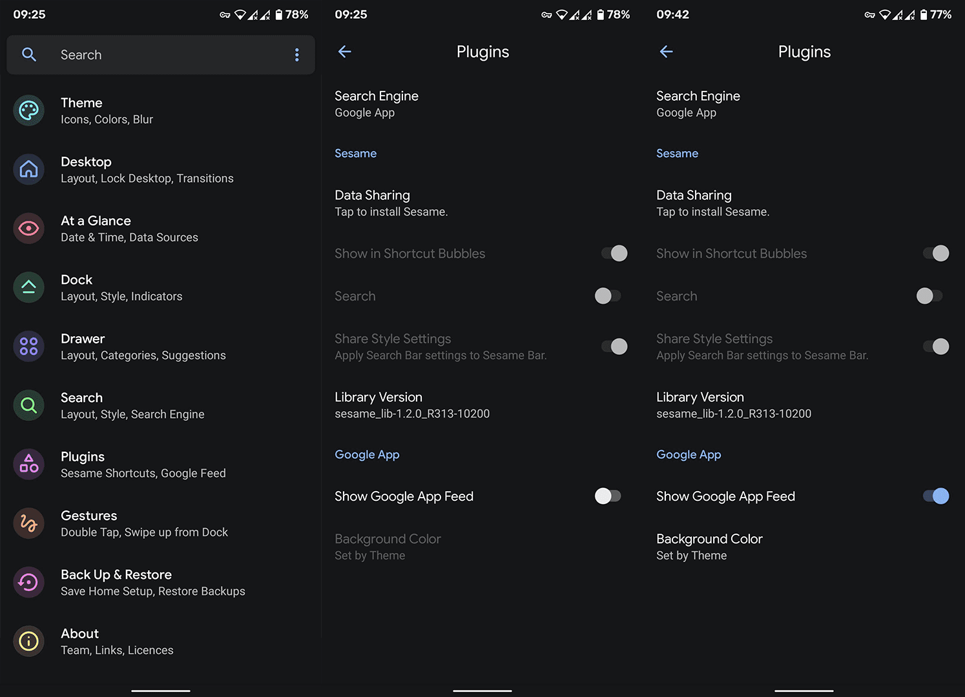Tap Data Sharing on 09:25 screen

click(x=482, y=203)
